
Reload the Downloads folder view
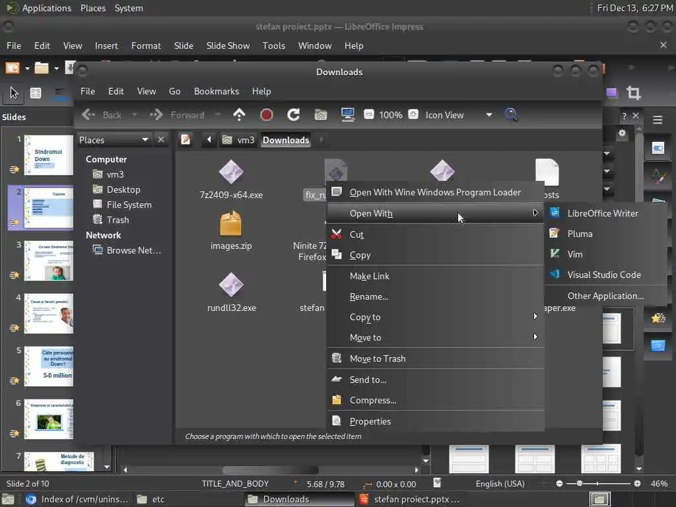pyautogui.click(x=294, y=115)
